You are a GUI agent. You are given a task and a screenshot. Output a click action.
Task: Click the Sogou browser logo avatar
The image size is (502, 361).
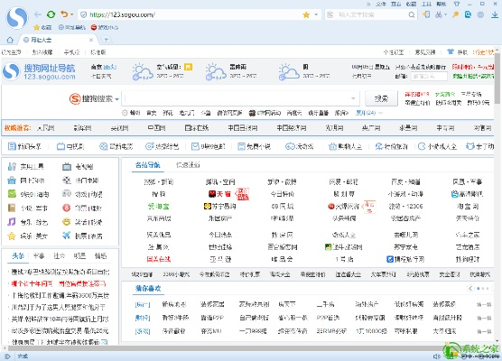coord(16,18)
